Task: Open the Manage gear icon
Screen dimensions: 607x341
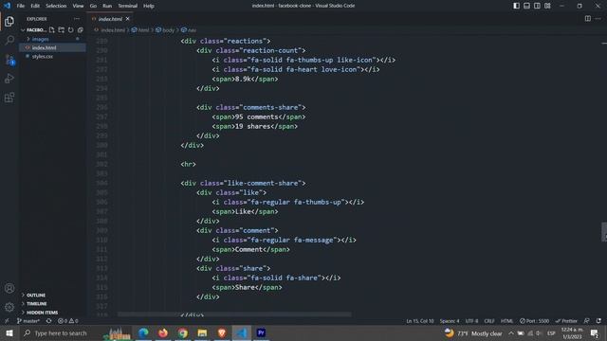Action: point(9,307)
